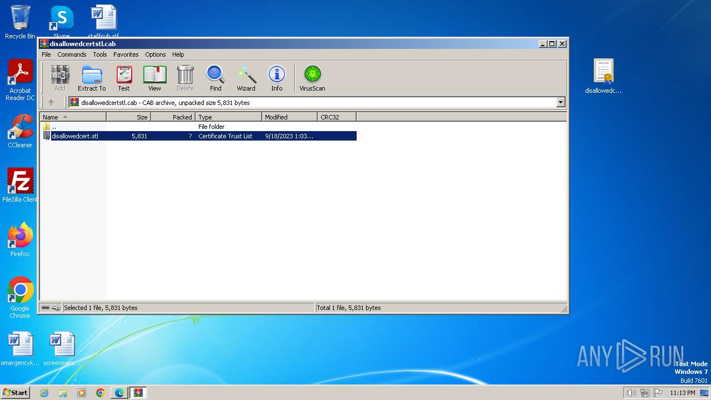The height and width of the screenshot is (400, 711).
Task: Sort by the CRC32 column header
Action: coord(337,117)
